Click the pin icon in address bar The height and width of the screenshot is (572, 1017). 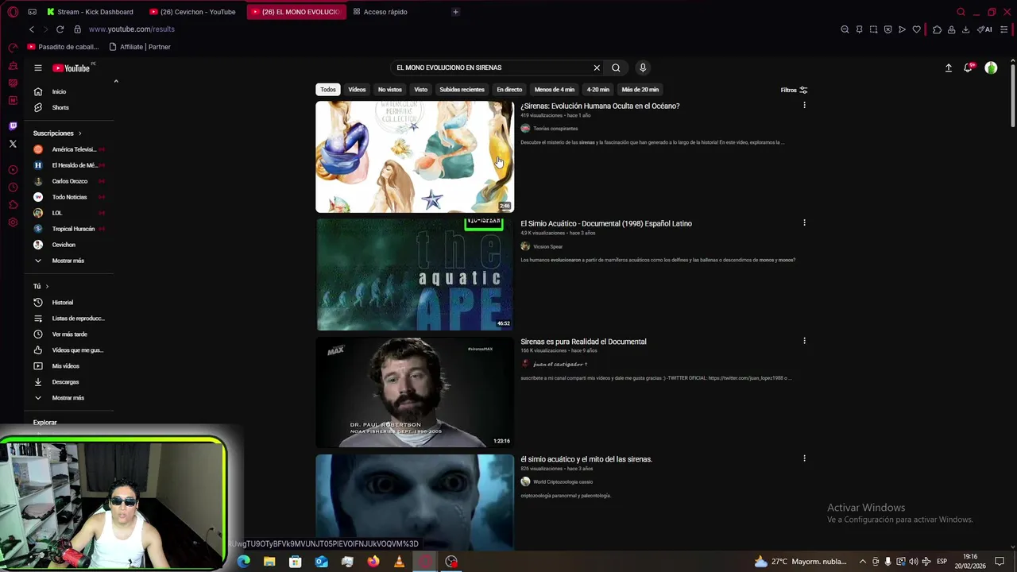[859, 29]
